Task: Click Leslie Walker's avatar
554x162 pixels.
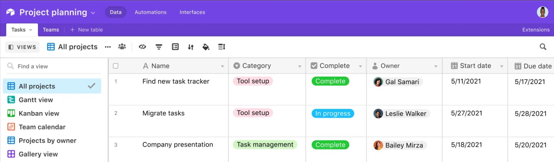Action: (x=378, y=113)
